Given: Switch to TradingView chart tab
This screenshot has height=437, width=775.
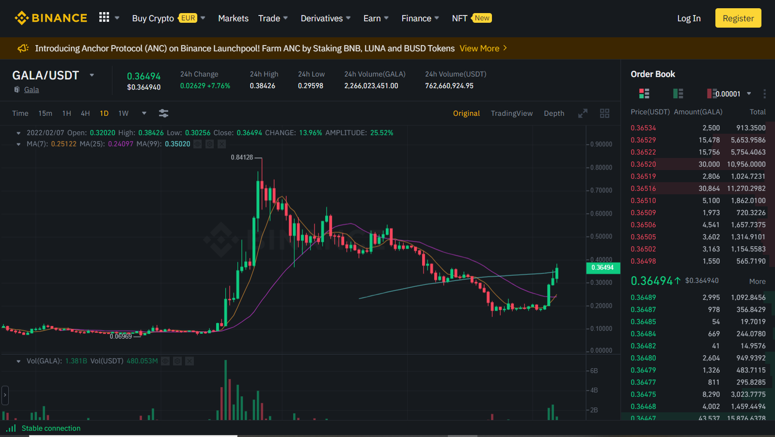Looking at the screenshot, I should (x=511, y=113).
